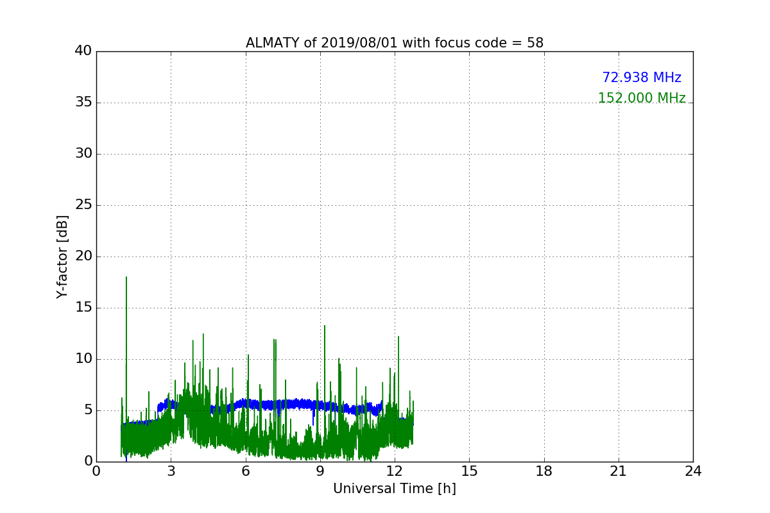Image resolution: width=770 pixels, height=513 pixels.
Task: Click the x-axis tick label 21
Action: pos(619,471)
